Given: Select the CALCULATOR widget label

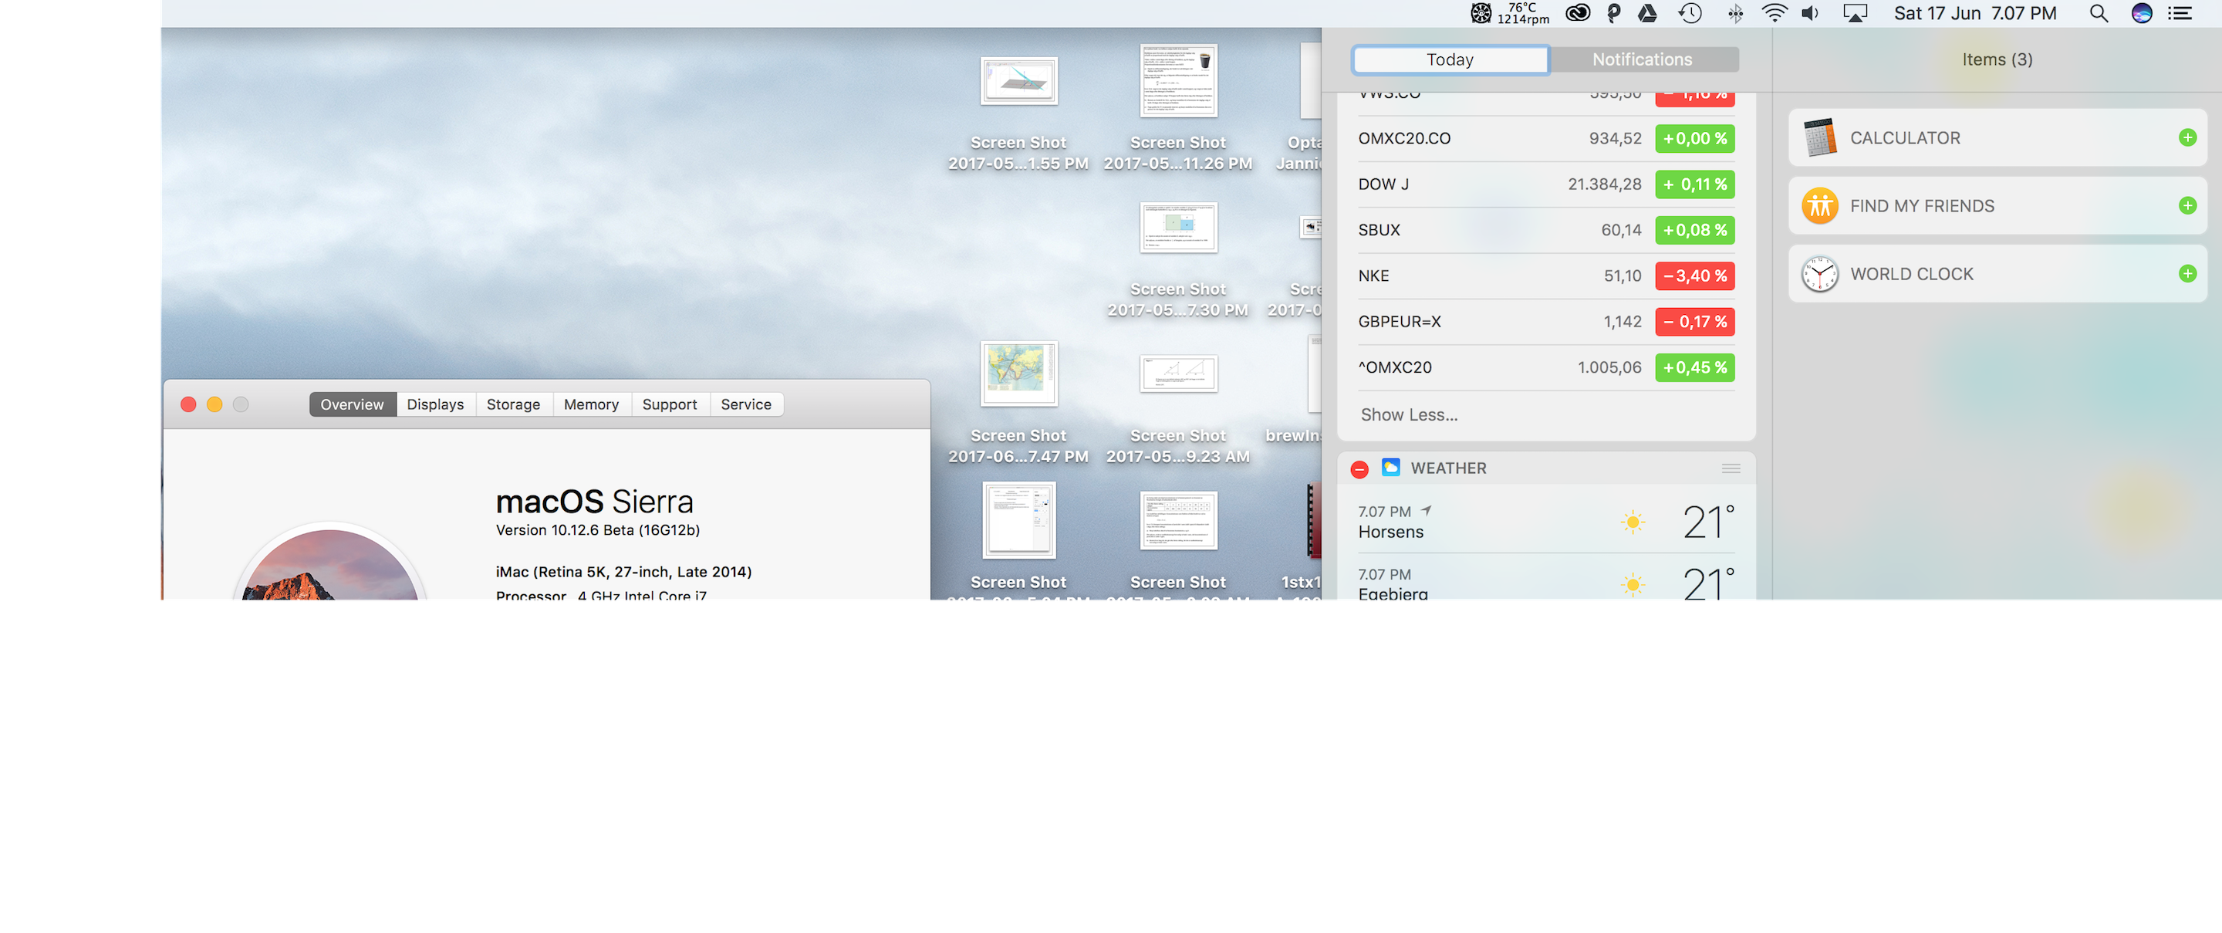Looking at the screenshot, I should point(1905,138).
